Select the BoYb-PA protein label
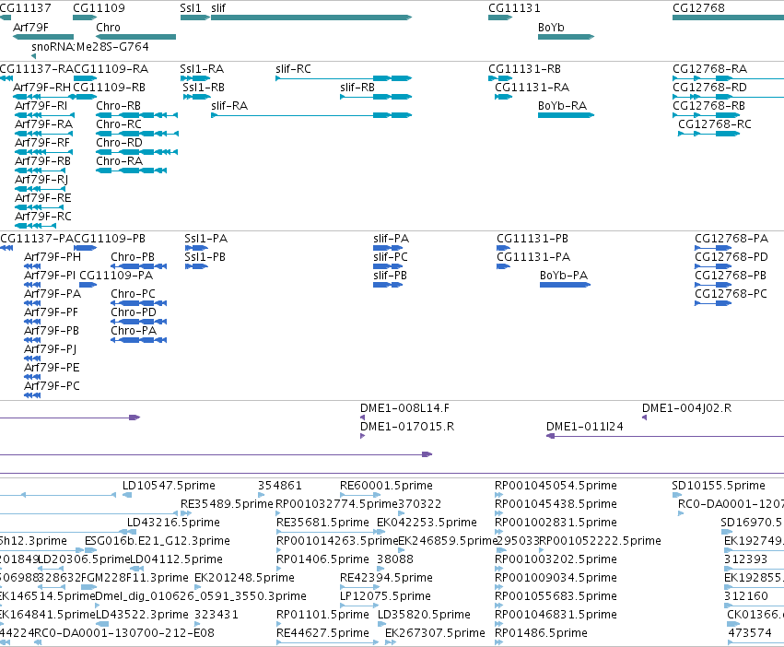The height and width of the screenshot is (647, 784). 564,276
